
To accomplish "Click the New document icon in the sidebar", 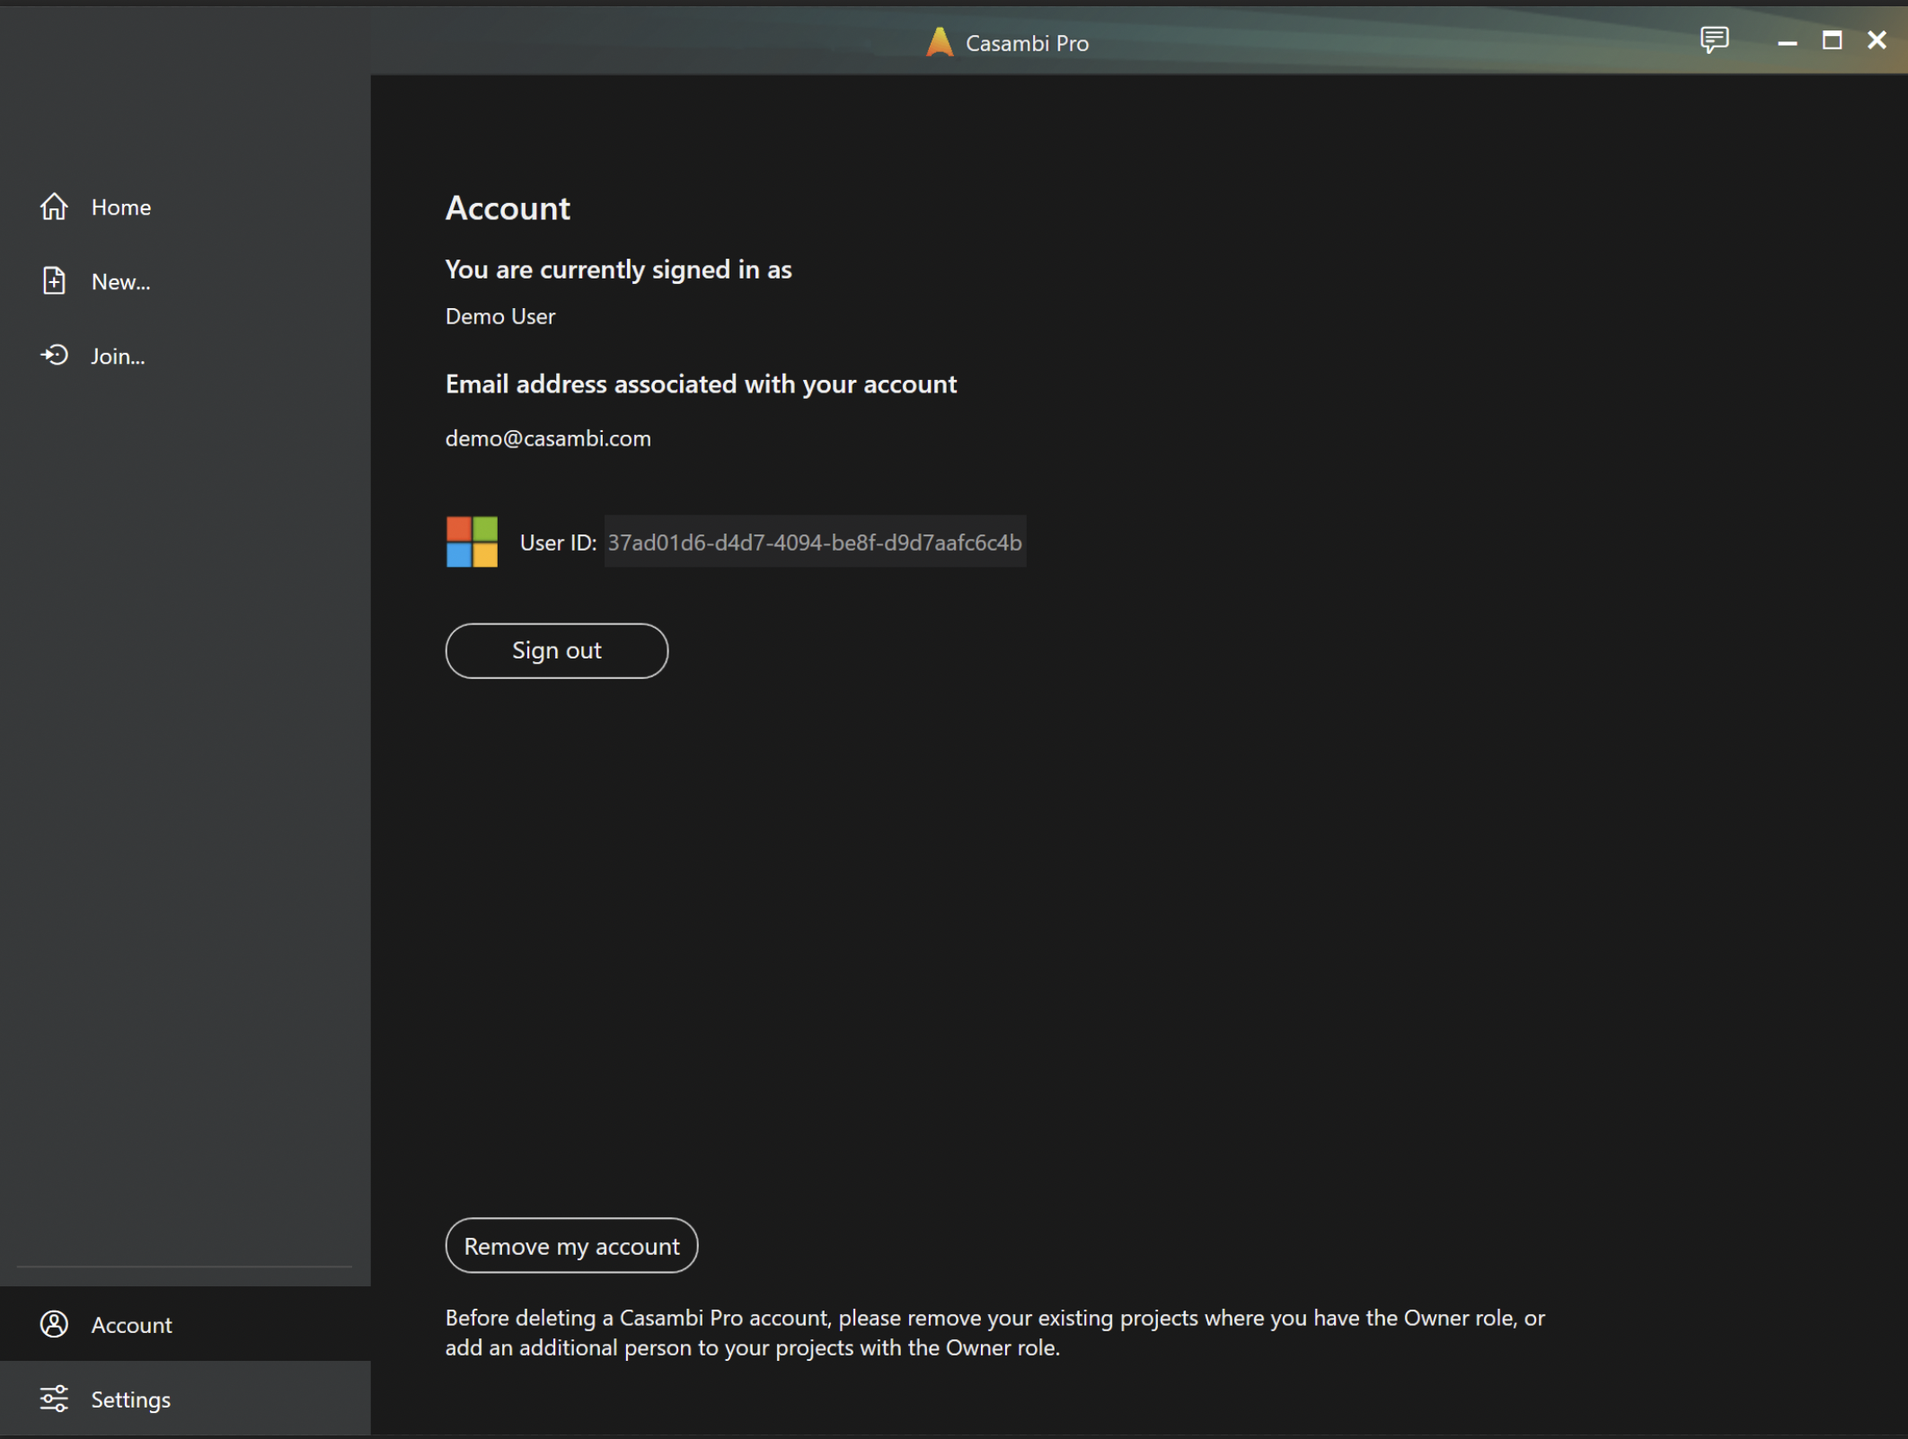I will [x=53, y=280].
